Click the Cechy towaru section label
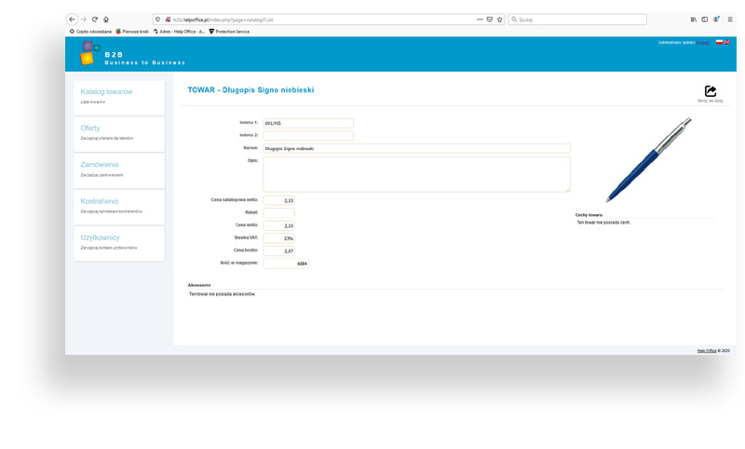 pyautogui.click(x=589, y=215)
